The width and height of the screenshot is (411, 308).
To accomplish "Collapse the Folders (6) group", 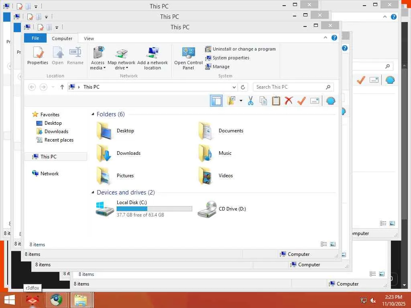I will click(93, 114).
